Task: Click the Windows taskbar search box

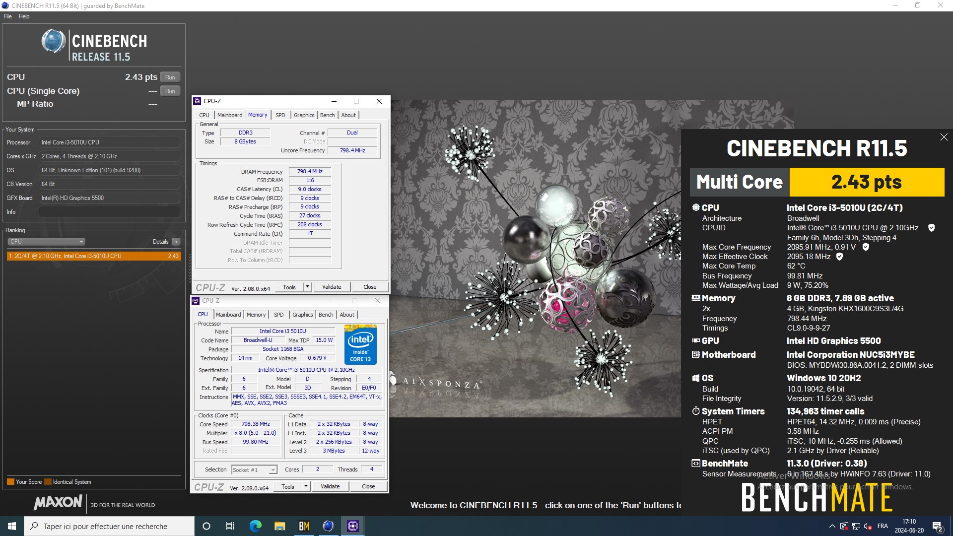Action: pyautogui.click(x=109, y=526)
